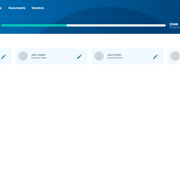Viewport: 180px width, 180px height.
Task: Open the cut-off user card at the far right
Action: tap(174, 61)
